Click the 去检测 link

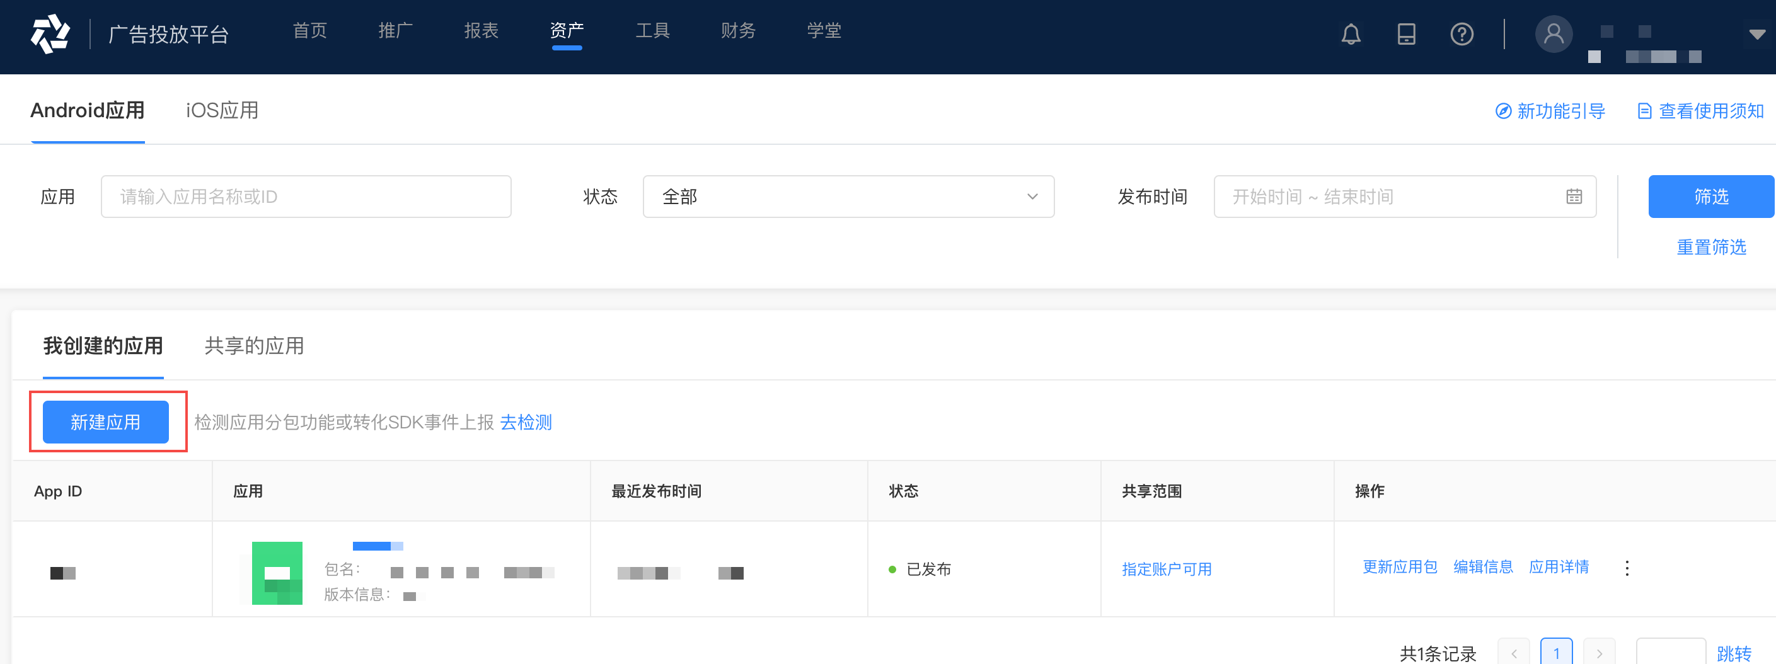click(526, 422)
